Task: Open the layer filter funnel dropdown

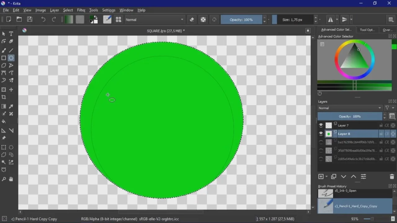Action: (389, 108)
